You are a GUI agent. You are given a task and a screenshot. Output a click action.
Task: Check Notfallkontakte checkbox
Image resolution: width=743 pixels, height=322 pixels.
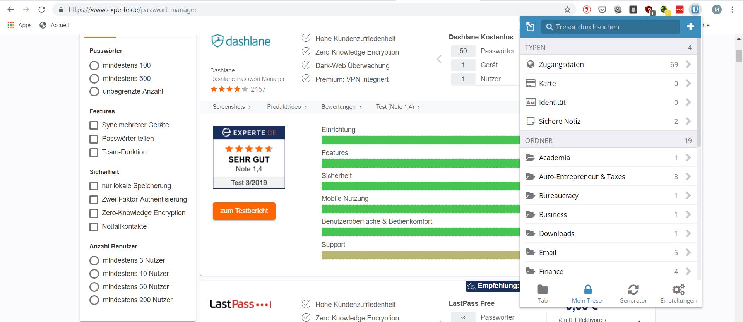(x=94, y=227)
